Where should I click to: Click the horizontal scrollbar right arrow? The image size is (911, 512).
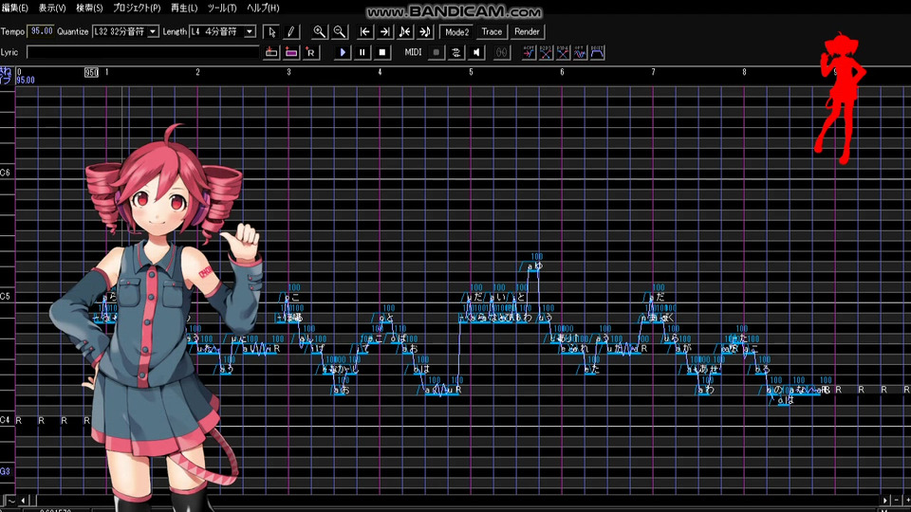click(885, 500)
